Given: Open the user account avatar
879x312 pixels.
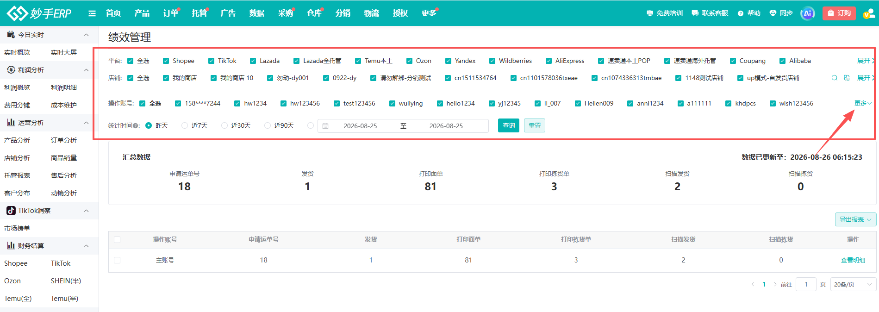Looking at the screenshot, I should tap(868, 13).
